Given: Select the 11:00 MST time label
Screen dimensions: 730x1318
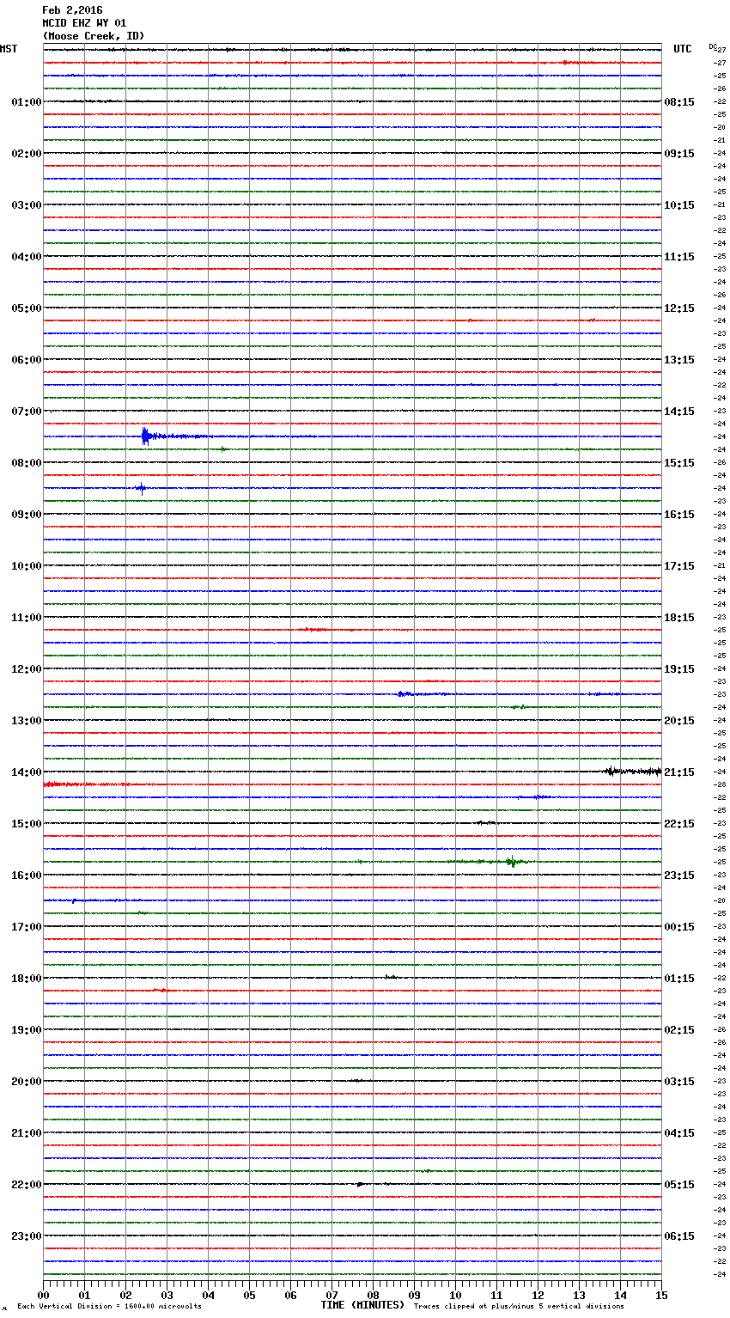Looking at the screenshot, I should pos(27,618).
